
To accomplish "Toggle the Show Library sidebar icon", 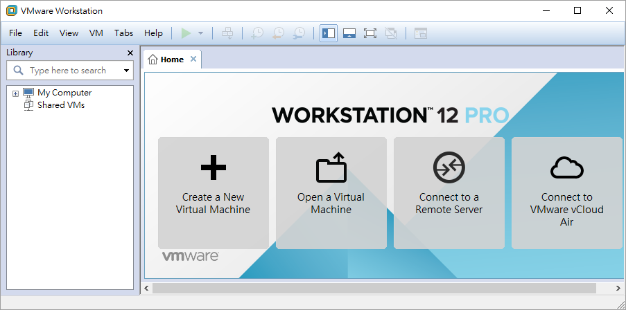I will point(329,33).
